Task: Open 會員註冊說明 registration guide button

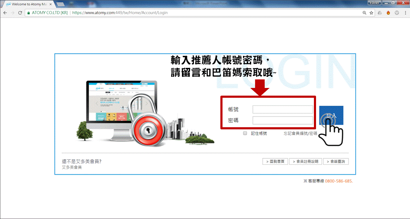Action: point(305,161)
